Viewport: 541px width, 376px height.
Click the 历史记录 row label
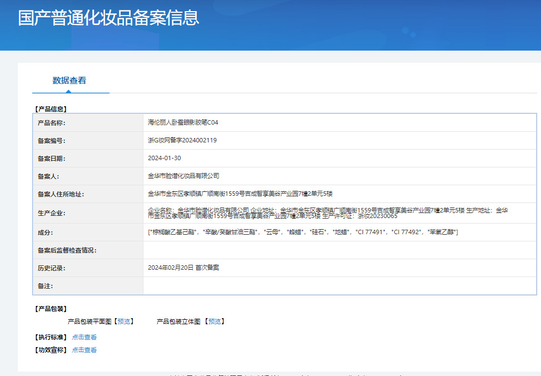(51, 268)
